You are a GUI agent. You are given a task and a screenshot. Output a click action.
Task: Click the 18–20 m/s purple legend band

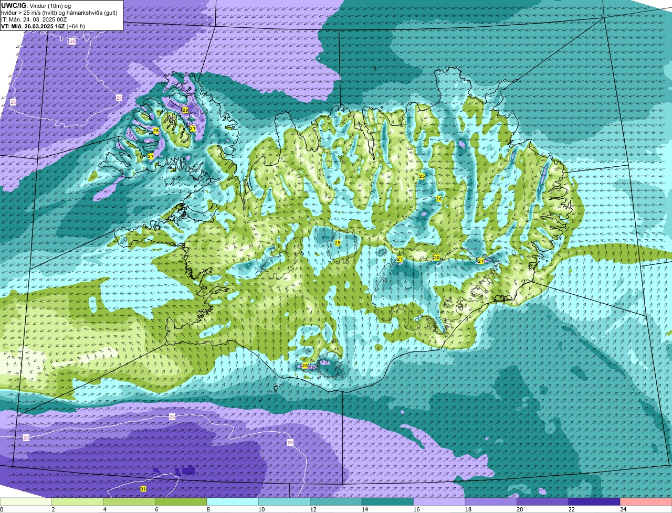point(491,501)
